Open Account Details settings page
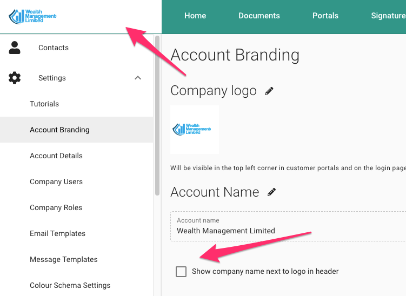Image resolution: width=406 pixels, height=296 pixels. [56, 156]
